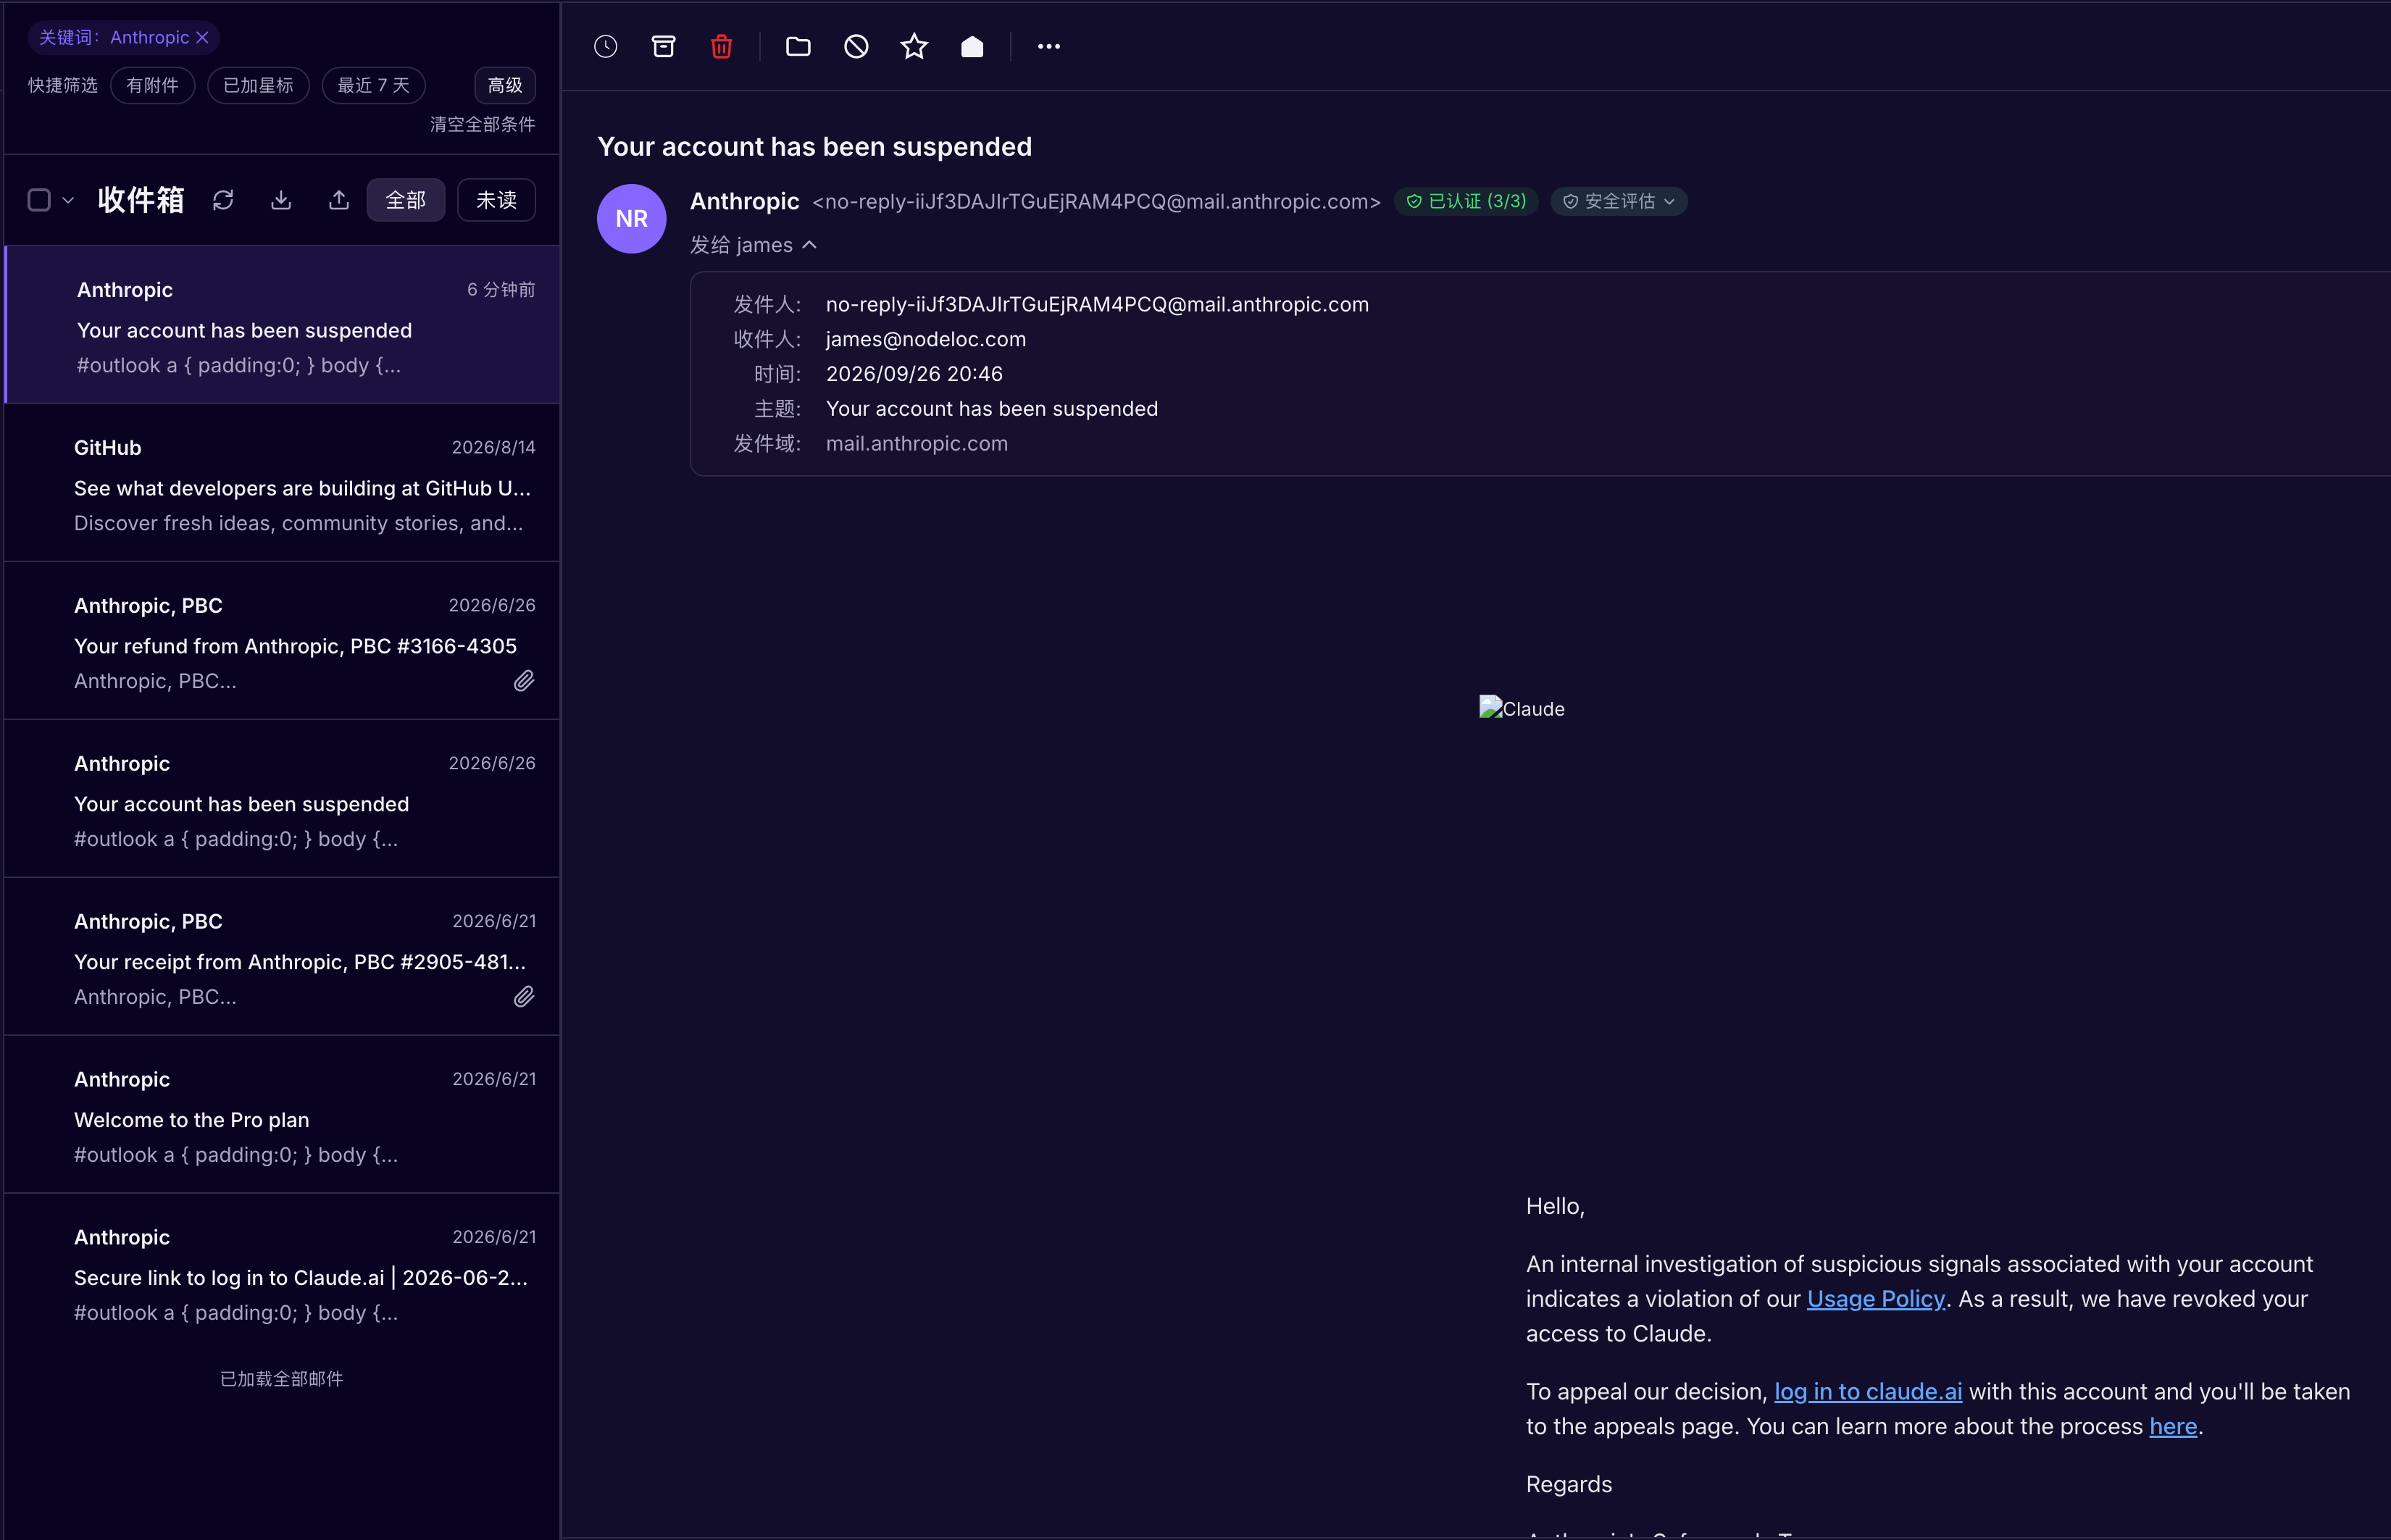Viewport: 2391px width, 1540px height.
Task: Click the open-envelope read status icon
Action: click(972, 47)
